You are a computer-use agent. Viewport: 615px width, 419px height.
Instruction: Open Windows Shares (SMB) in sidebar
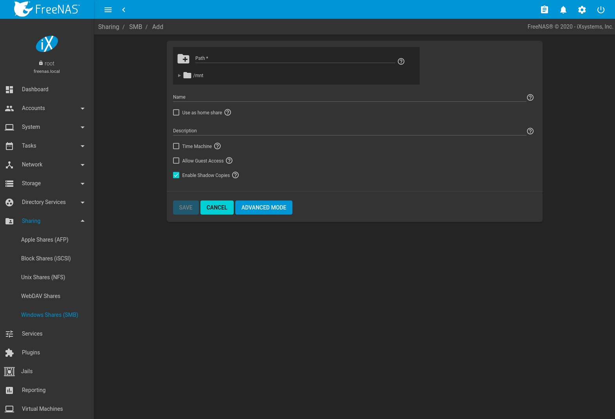click(x=49, y=315)
